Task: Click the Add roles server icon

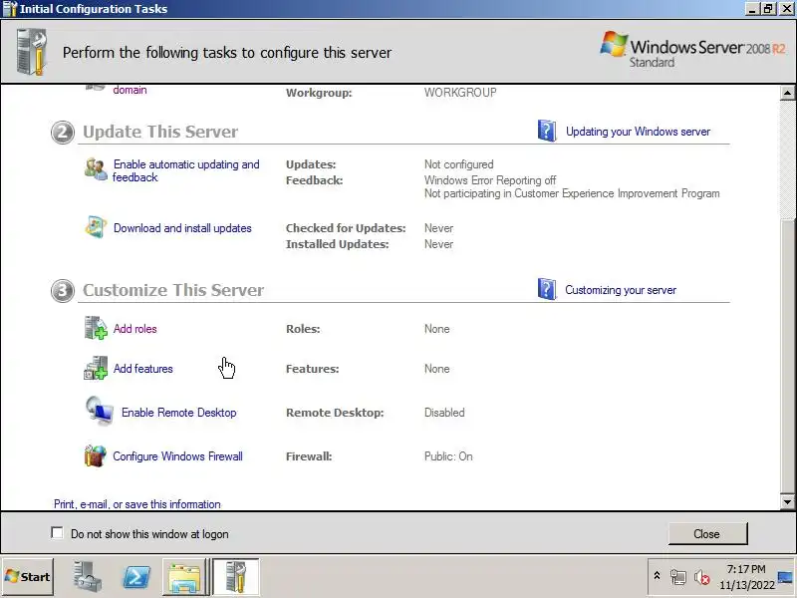Action: click(x=96, y=328)
